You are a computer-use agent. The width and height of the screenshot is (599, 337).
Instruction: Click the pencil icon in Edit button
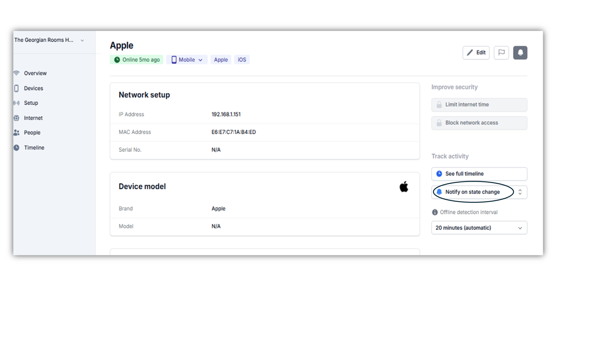click(470, 53)
